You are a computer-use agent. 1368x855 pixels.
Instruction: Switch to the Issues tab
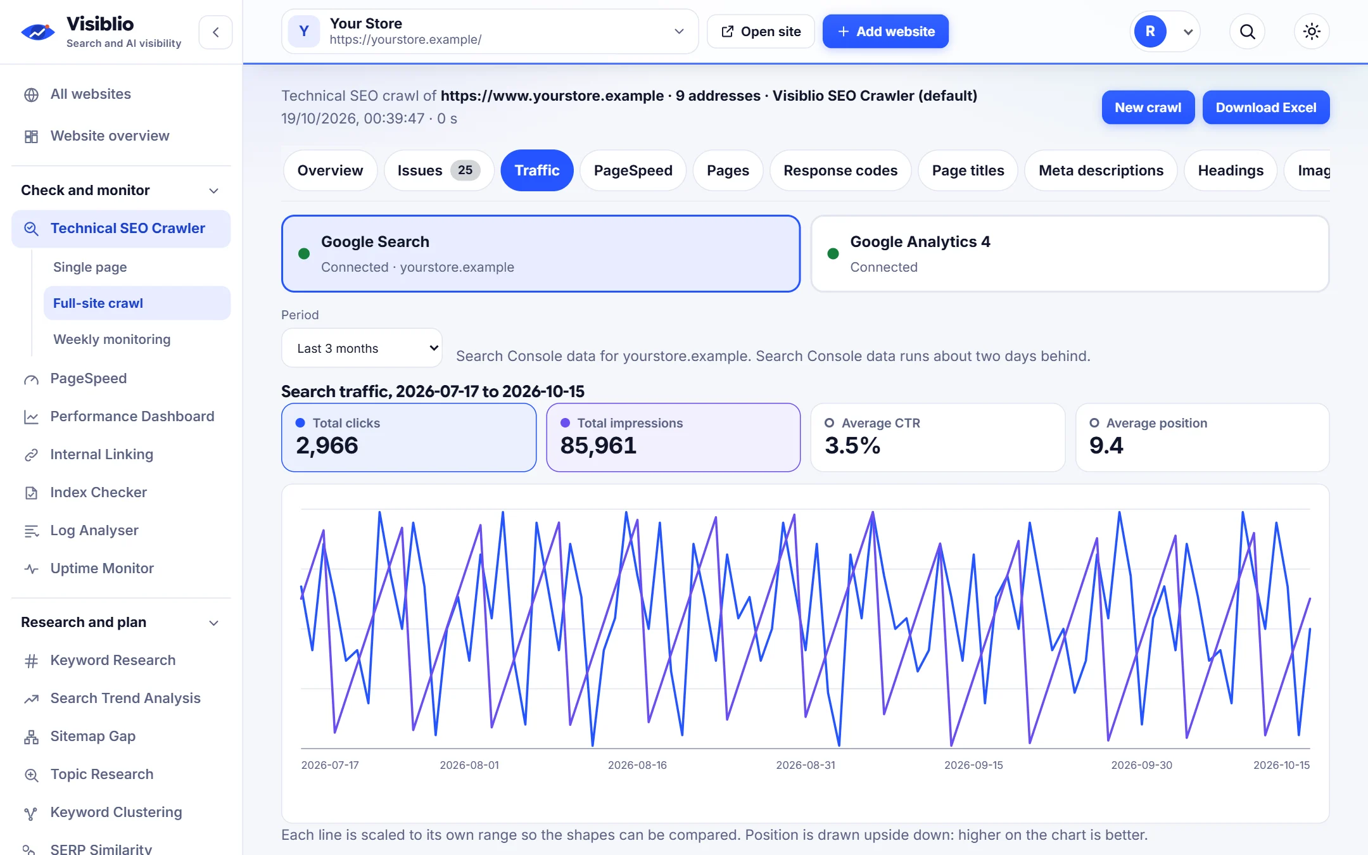pyautogui.click(x=439, y=170)
